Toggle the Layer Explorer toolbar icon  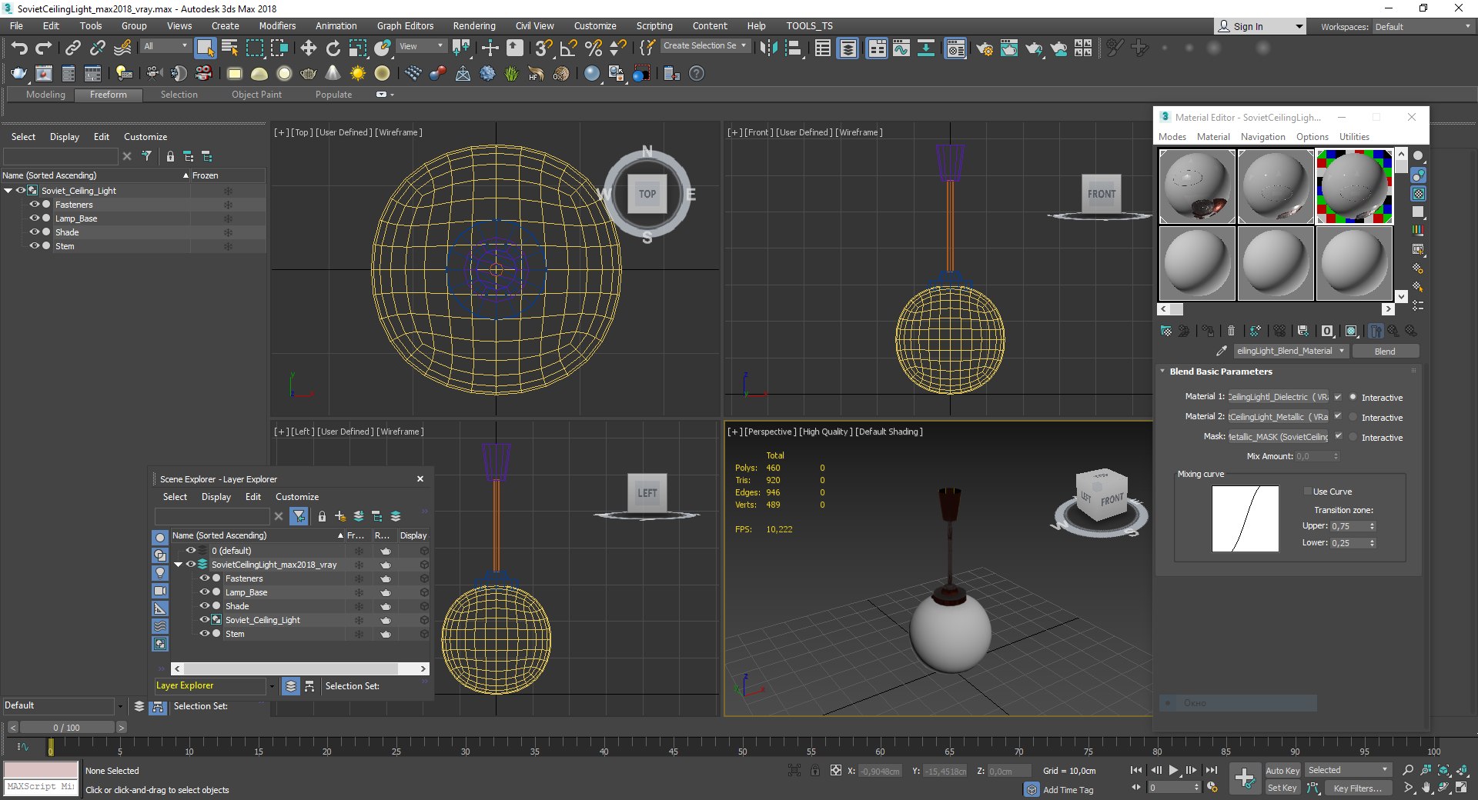pyautogui.click(x=848, y=48)
